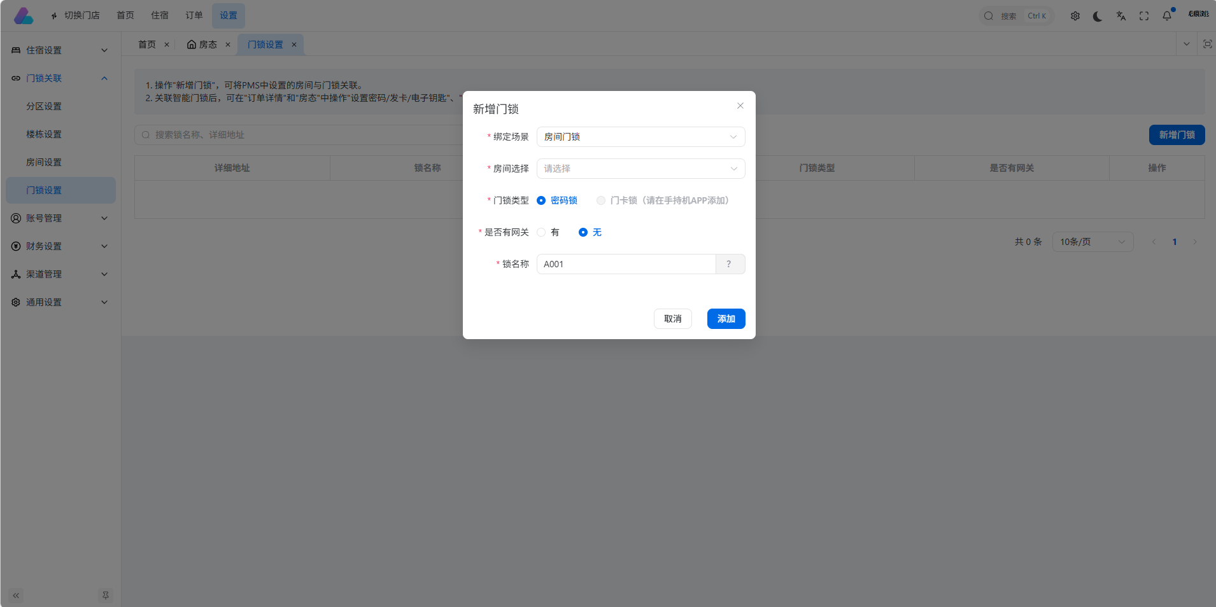Select the 门卡锁 radio button
The image size is (1216, 607).
(600, 200)
